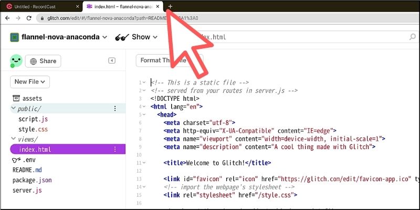Click the glitch.com URL address bar

(x=228, y=18)
